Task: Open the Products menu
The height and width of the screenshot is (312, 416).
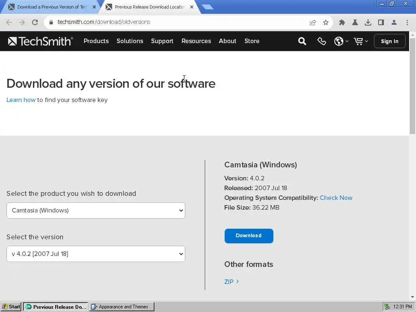Action: click(96, 41)
